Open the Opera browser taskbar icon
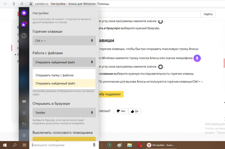 point(139,145)
